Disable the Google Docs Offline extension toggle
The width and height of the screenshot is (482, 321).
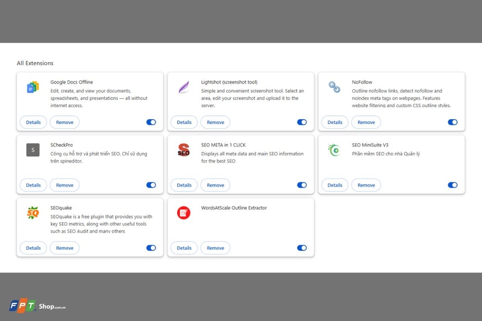tap(151, 122)
